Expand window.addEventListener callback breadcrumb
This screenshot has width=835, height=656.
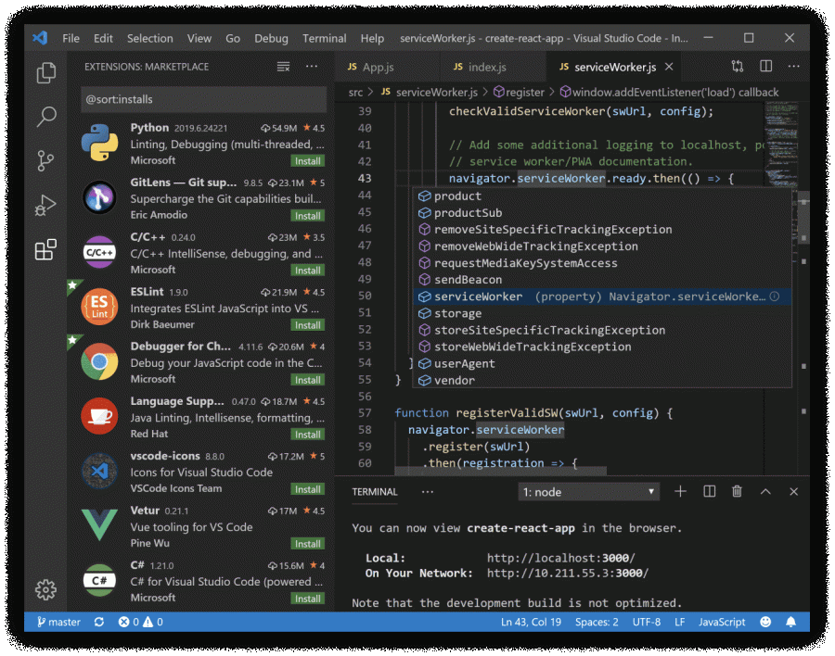click(x=669, y=92)
